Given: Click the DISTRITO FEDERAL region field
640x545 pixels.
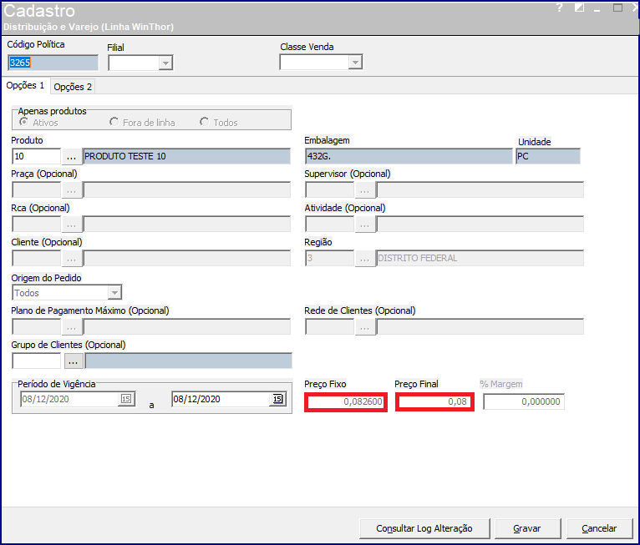Looking at the screenshot, I should (480, 259).
